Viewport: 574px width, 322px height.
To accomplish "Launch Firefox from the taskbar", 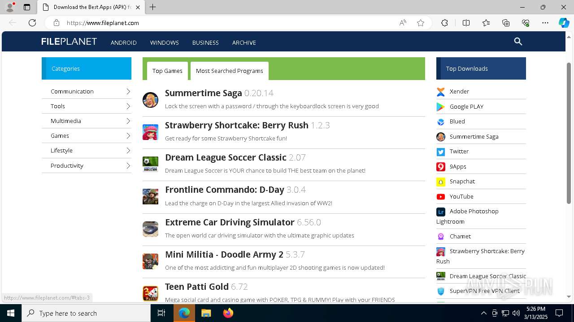I will (x=228, y=313).
